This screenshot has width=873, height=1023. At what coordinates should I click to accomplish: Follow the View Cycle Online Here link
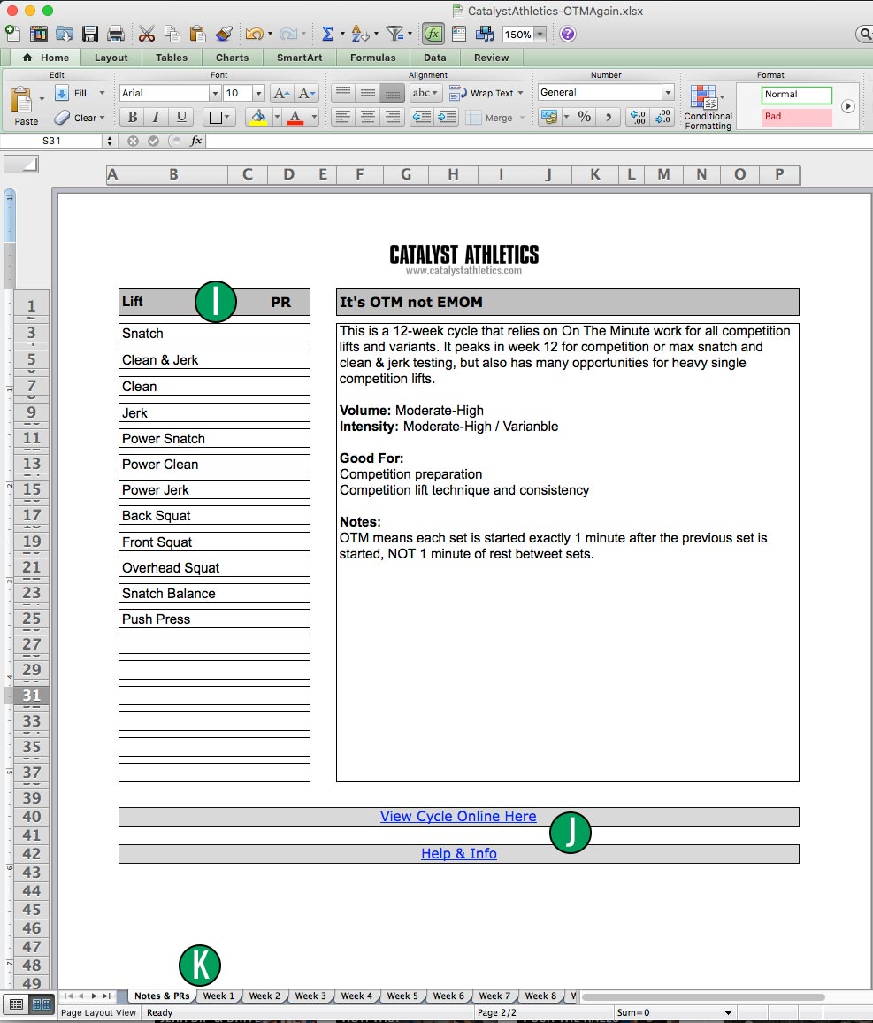[458, 816]
